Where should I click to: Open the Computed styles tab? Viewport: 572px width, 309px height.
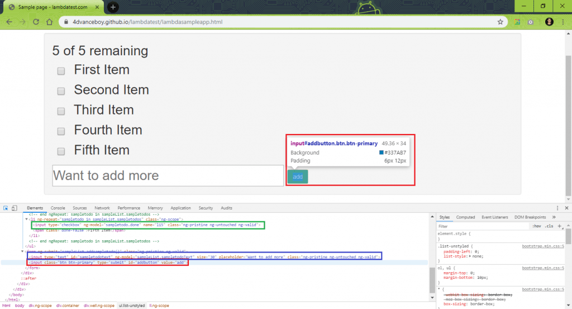[465, 217]
